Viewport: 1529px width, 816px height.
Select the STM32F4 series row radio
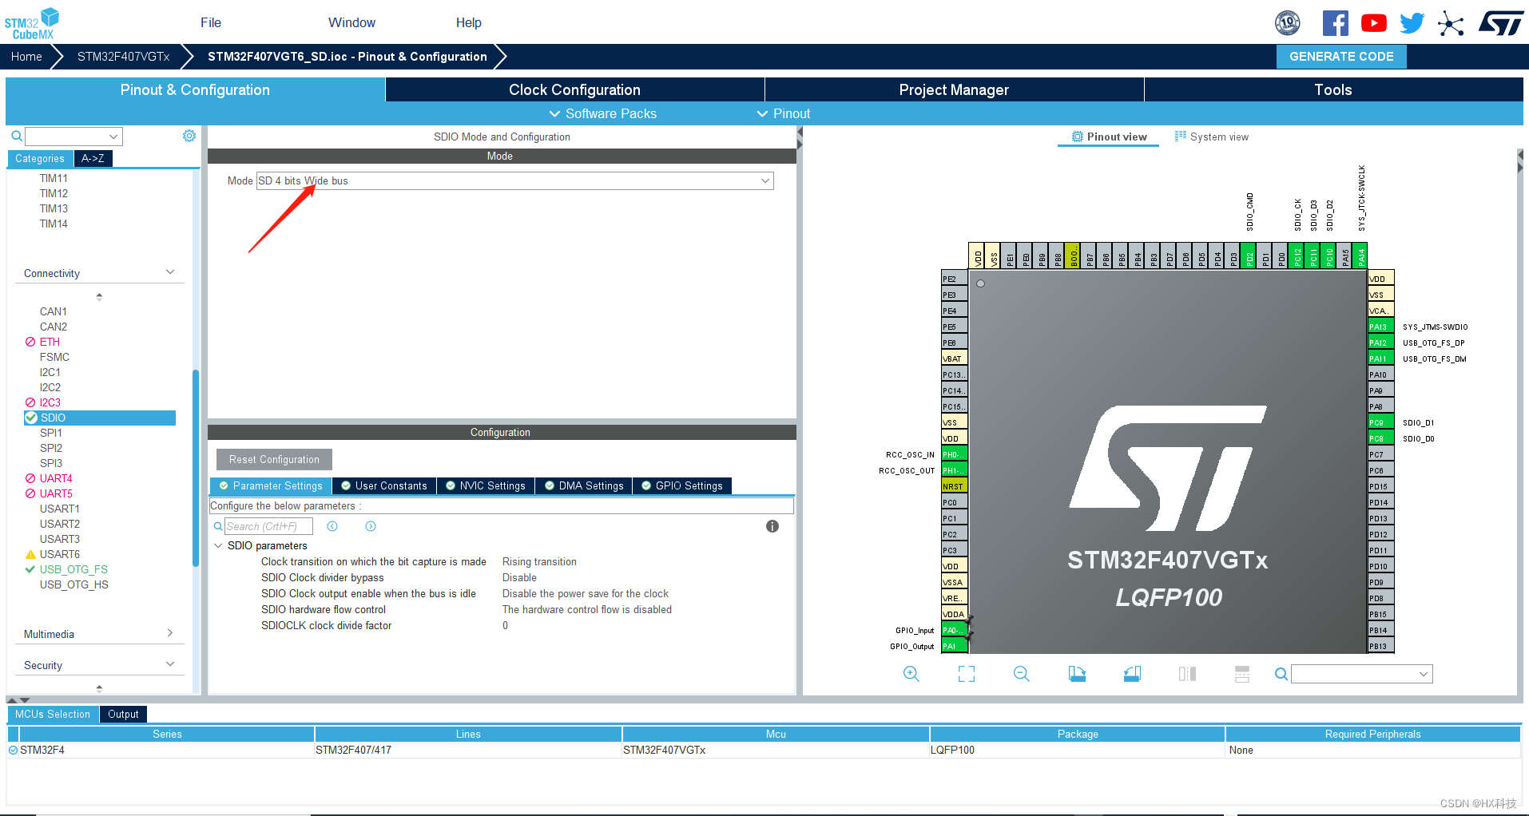13,750
